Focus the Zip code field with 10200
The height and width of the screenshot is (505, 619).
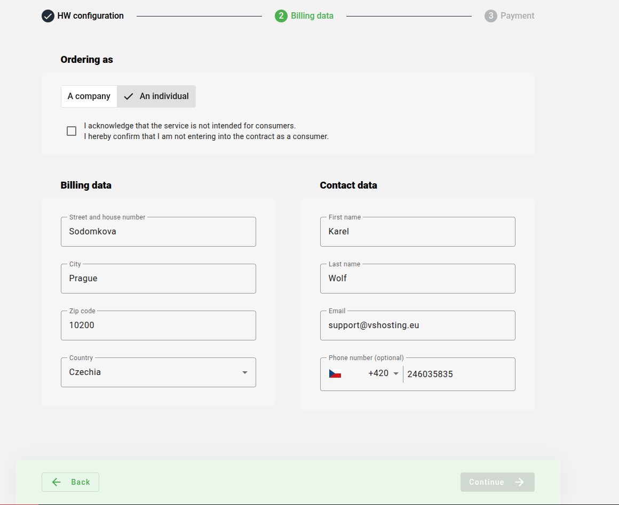[158, 325]
